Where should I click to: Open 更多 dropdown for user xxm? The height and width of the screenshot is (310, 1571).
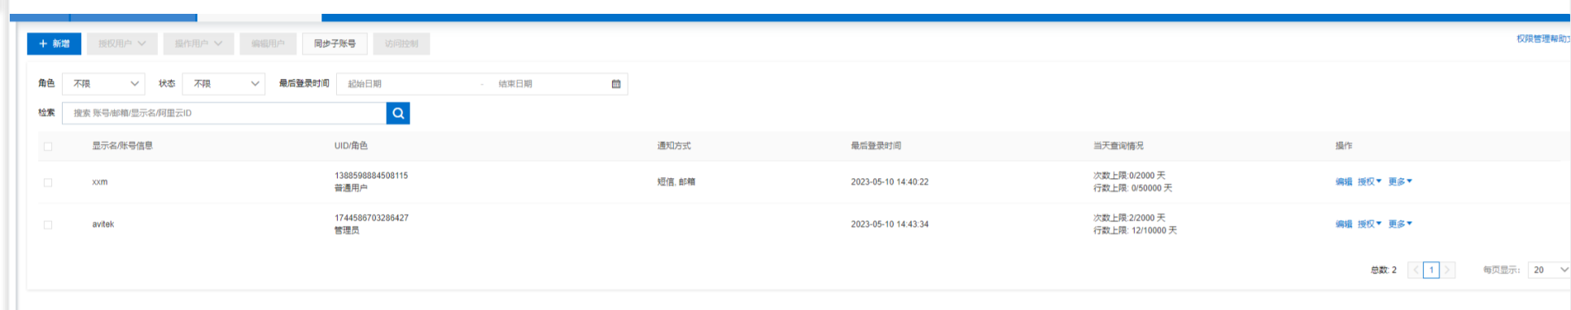tap(1400, 182)
